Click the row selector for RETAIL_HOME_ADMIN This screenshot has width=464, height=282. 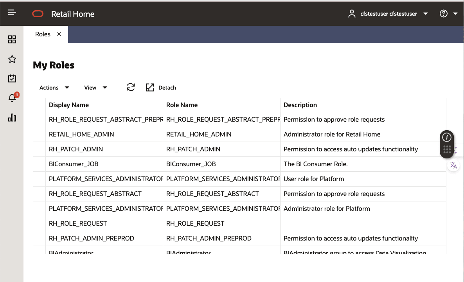coord(40,134)
